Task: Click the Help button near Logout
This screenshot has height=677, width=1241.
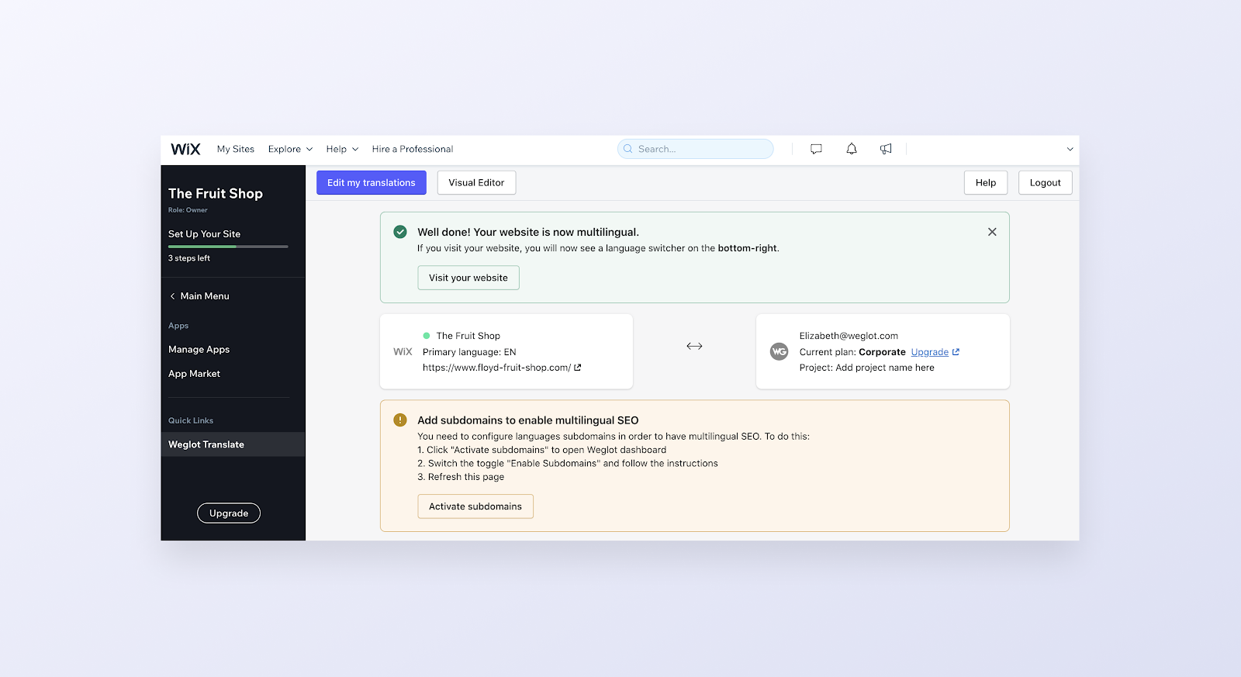Action: point(986,183)
